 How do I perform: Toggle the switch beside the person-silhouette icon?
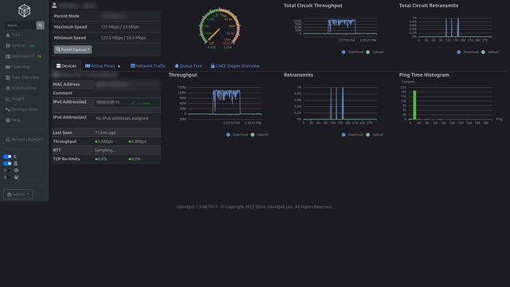coord(7,163)
